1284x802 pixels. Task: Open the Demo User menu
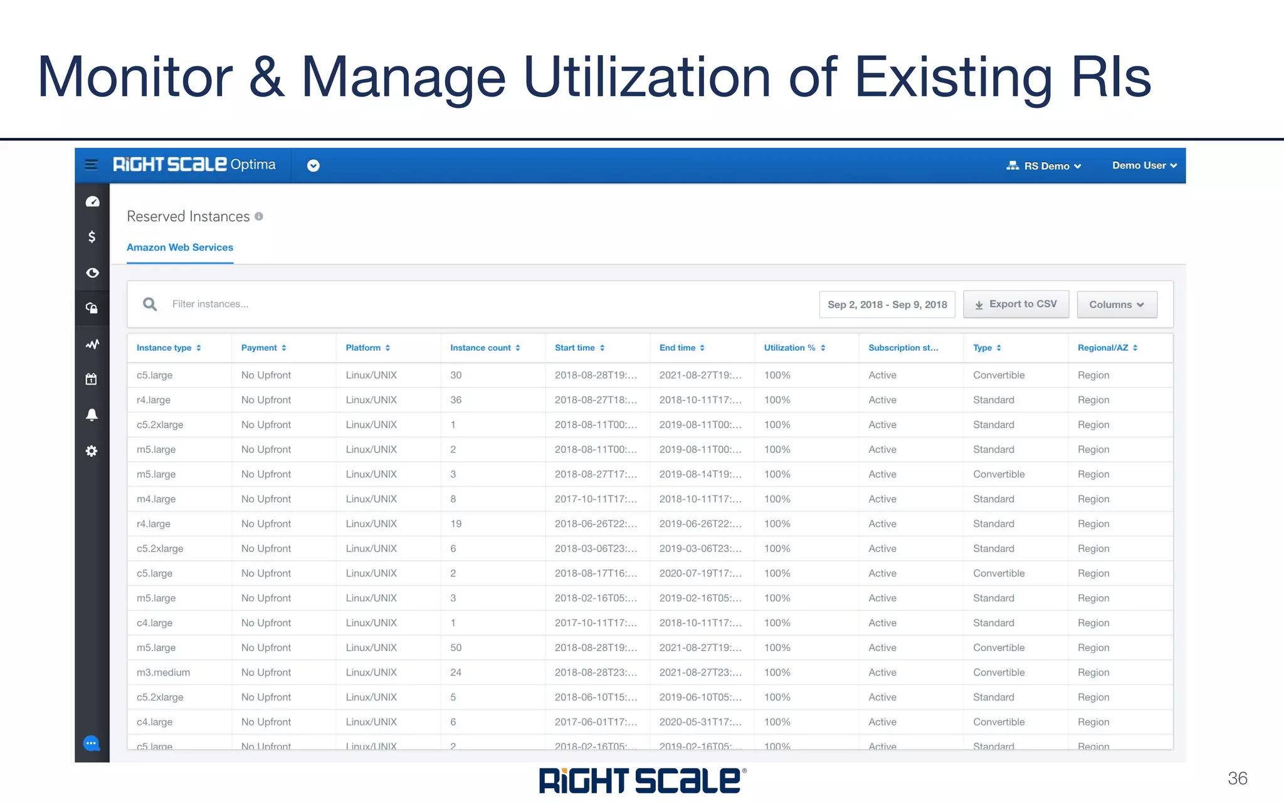pyautogui.click(x=1145, y=165)
